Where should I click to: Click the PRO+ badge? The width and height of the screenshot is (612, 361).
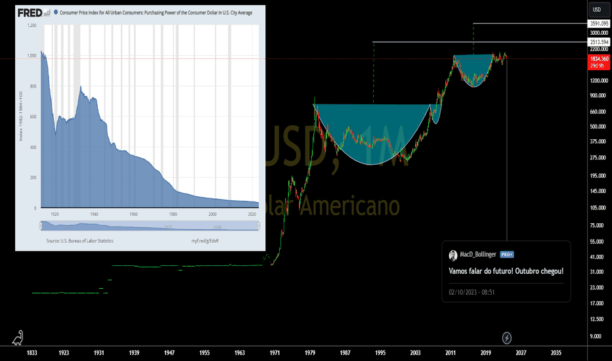coord(507,255)
